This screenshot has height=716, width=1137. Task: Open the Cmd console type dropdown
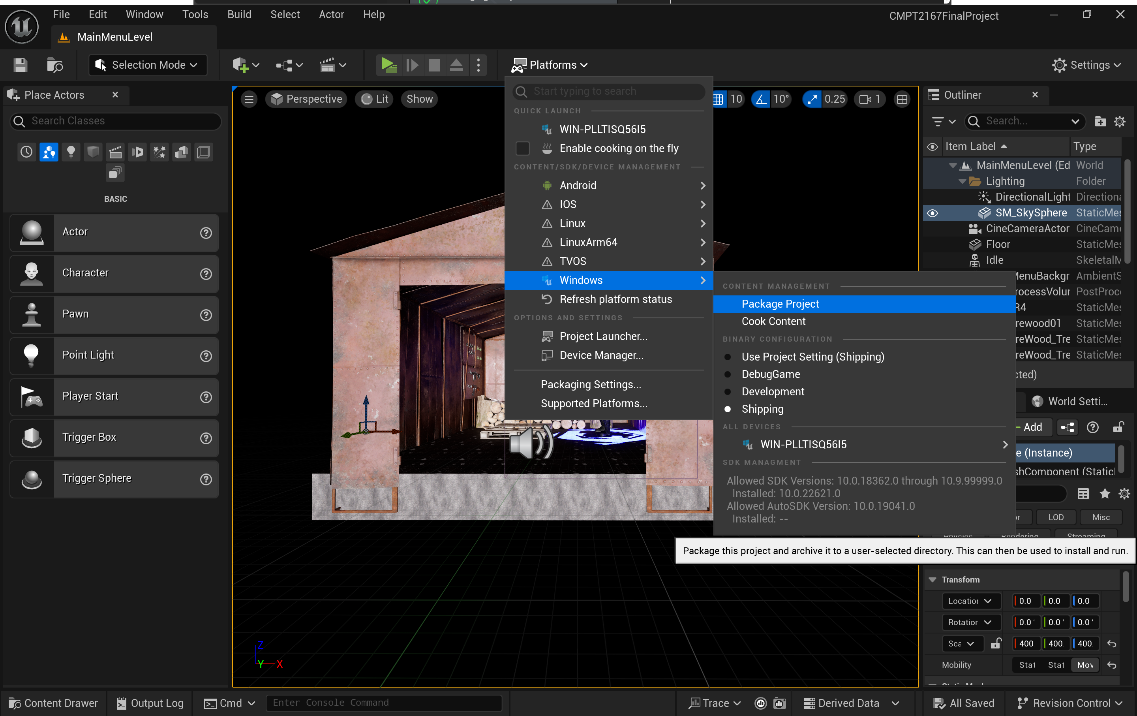229,703
